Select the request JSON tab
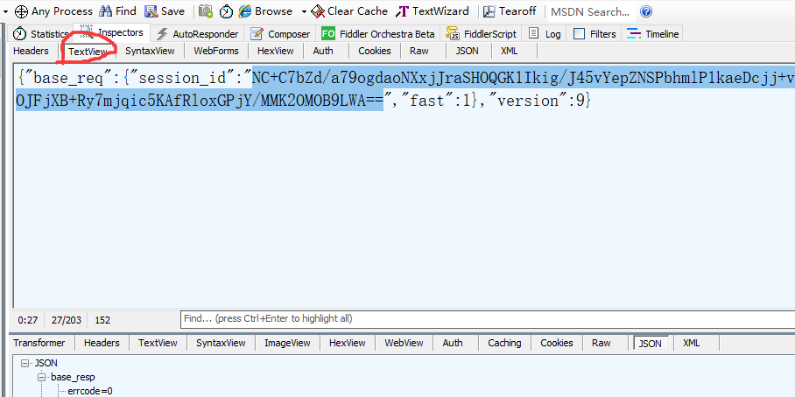Image resolution: width=795 pixels, height=397 pixels. [466, 51]
